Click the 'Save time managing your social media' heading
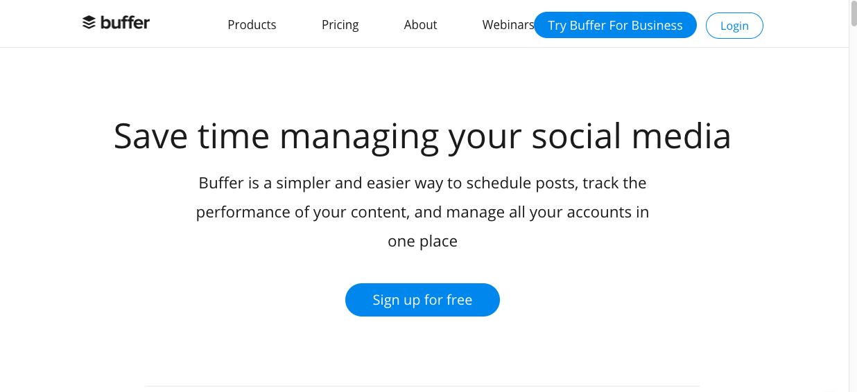 [x=422, y=135]
